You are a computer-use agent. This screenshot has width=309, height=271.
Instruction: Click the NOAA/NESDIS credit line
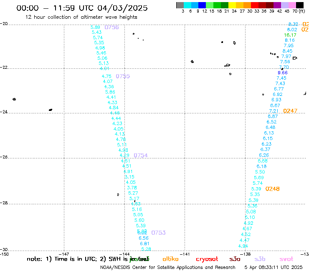point(168,267)
